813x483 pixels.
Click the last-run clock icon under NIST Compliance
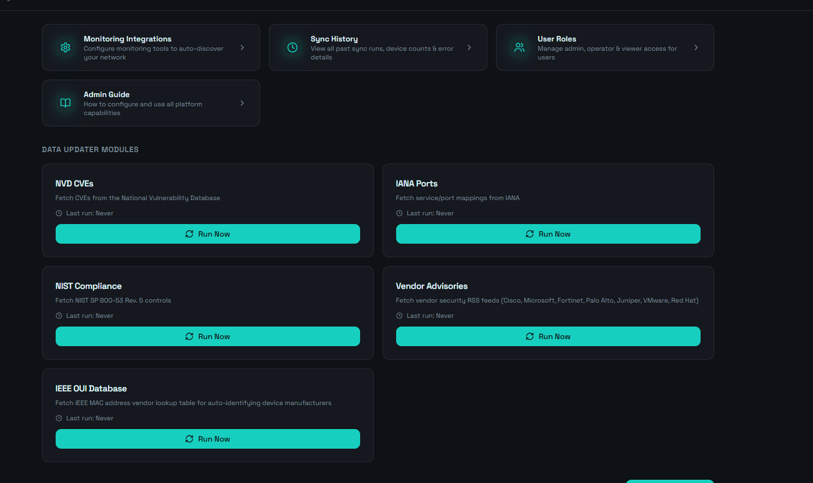click(58, 315)
